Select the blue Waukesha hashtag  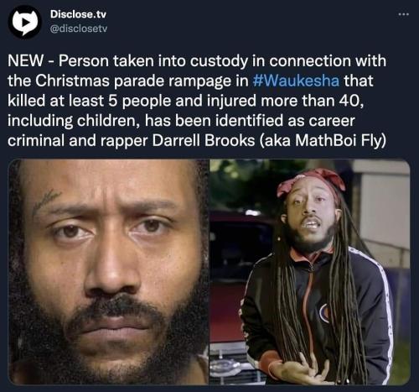296,81
